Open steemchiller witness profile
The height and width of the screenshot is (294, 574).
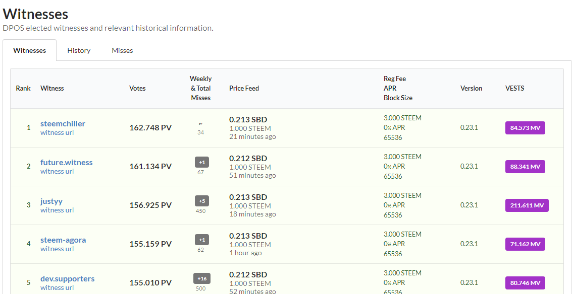tap(63, 123)
